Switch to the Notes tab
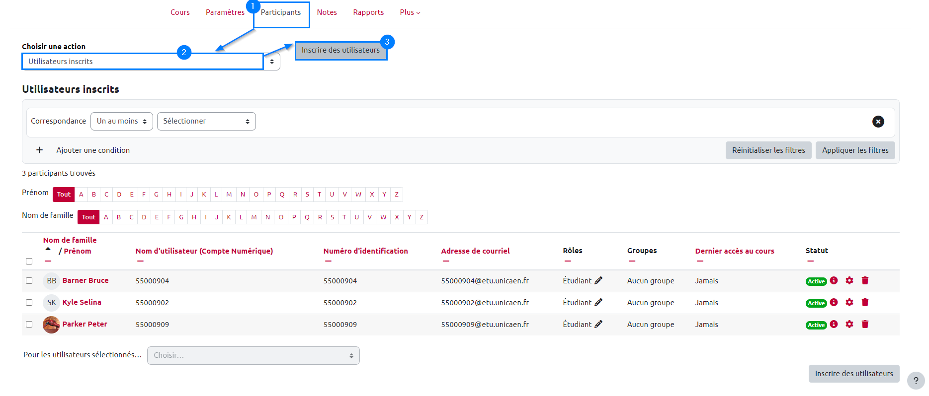 327,12
